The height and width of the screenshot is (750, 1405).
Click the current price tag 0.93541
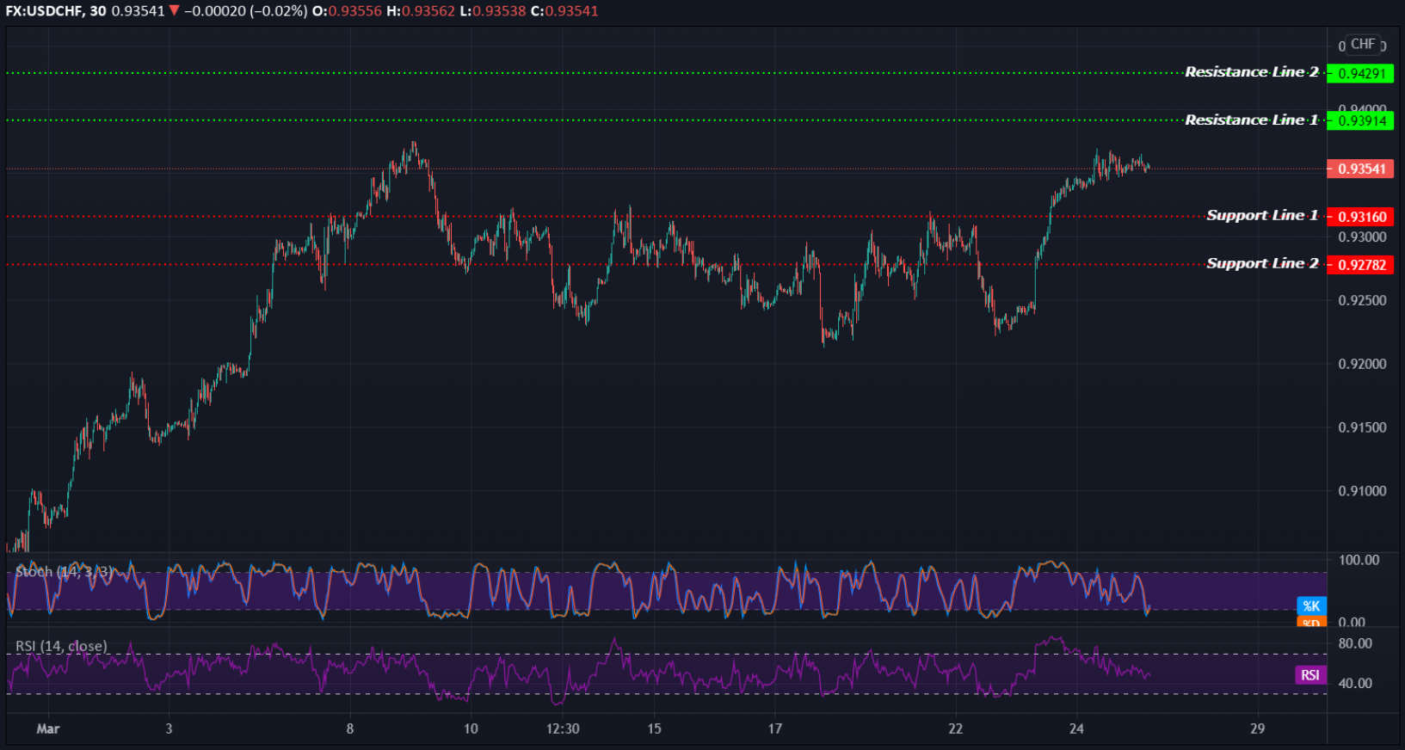tap(1360, 169)
